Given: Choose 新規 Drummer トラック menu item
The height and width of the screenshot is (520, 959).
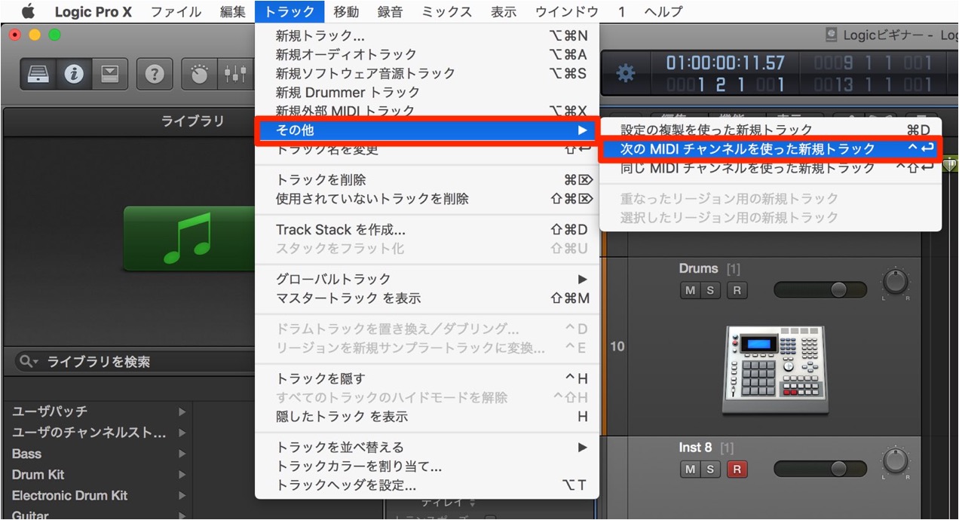Looking at the screenshot, I should point(427,92).
